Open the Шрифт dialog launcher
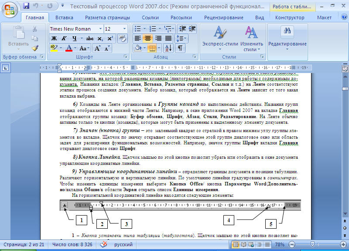This screenshot has height=251, width=349. tap(125, 57)
